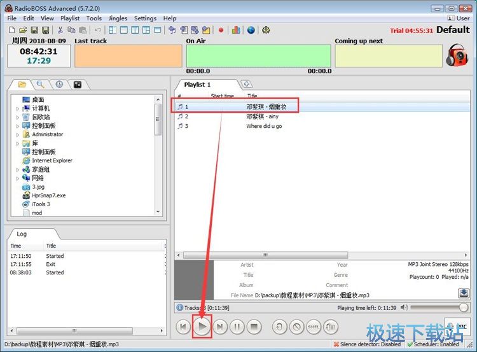
Task: Expand the 计算机 tree node
Action: pos(18,109)
